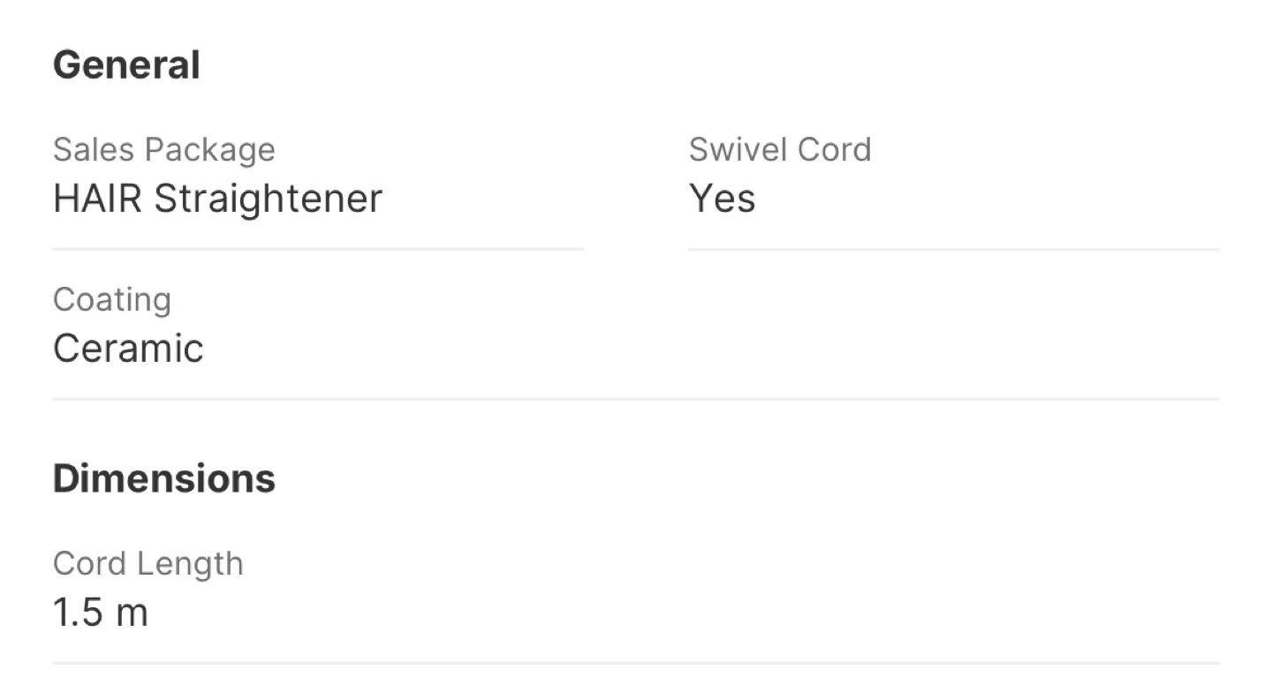Click the HAIR Straightener value text
The width and height of the screenshot is (1272, 692).
pos(217,199)
